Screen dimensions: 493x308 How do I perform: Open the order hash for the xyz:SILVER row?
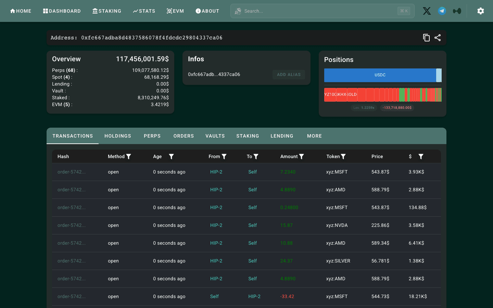pos(72,261)
